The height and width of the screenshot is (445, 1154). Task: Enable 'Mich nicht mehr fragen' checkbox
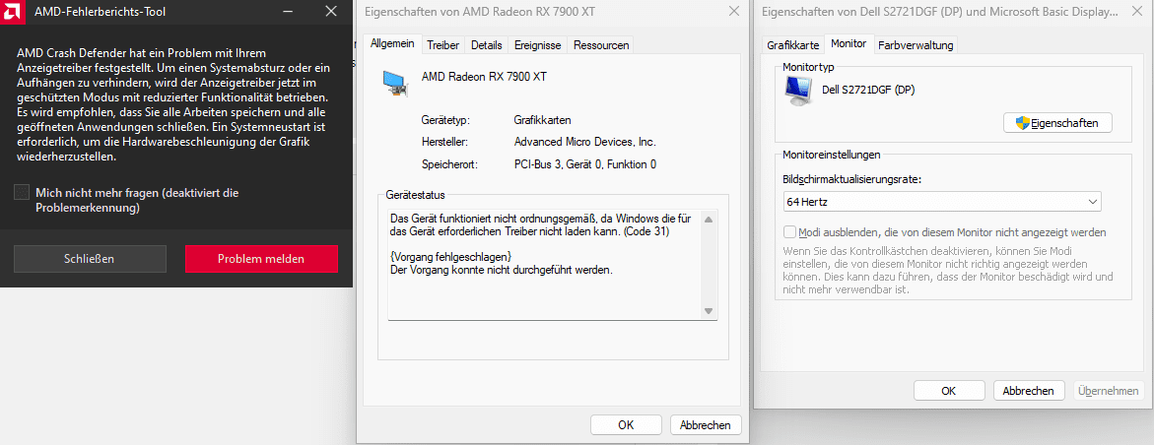click(x=22, y=193)
